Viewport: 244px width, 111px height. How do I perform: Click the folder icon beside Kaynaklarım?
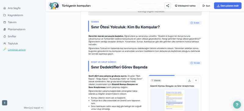pos(5,15)
